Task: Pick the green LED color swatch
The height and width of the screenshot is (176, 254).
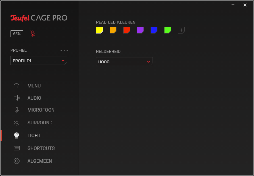Action: click(168, 30)
